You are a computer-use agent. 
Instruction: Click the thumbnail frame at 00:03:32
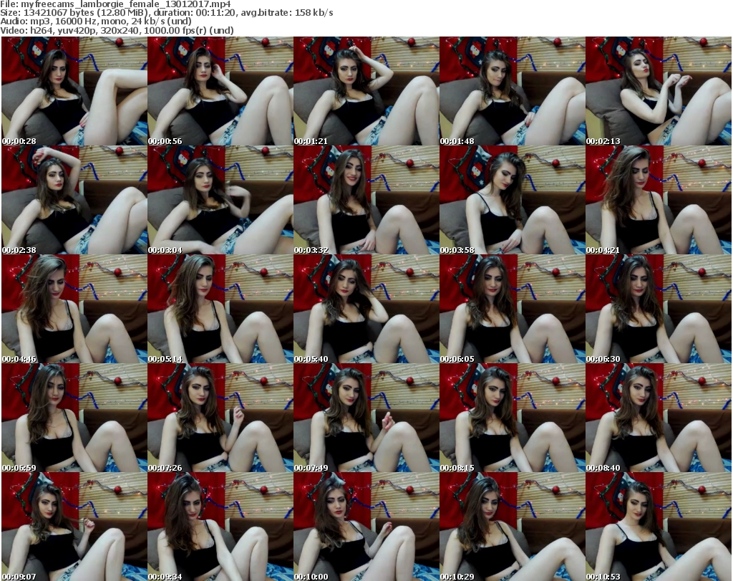tap(366, 200)
